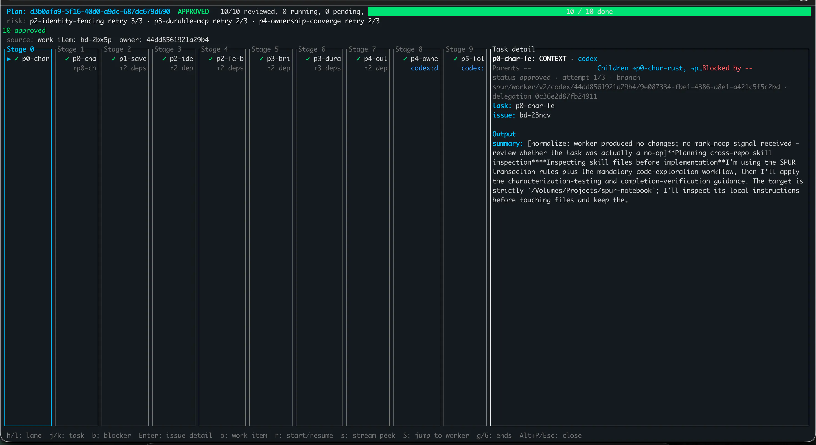Click the checkmark beside p2-fe-b
Image resolution: width=816 pixels, height=445 pixels.
click(x=211, y=59)
